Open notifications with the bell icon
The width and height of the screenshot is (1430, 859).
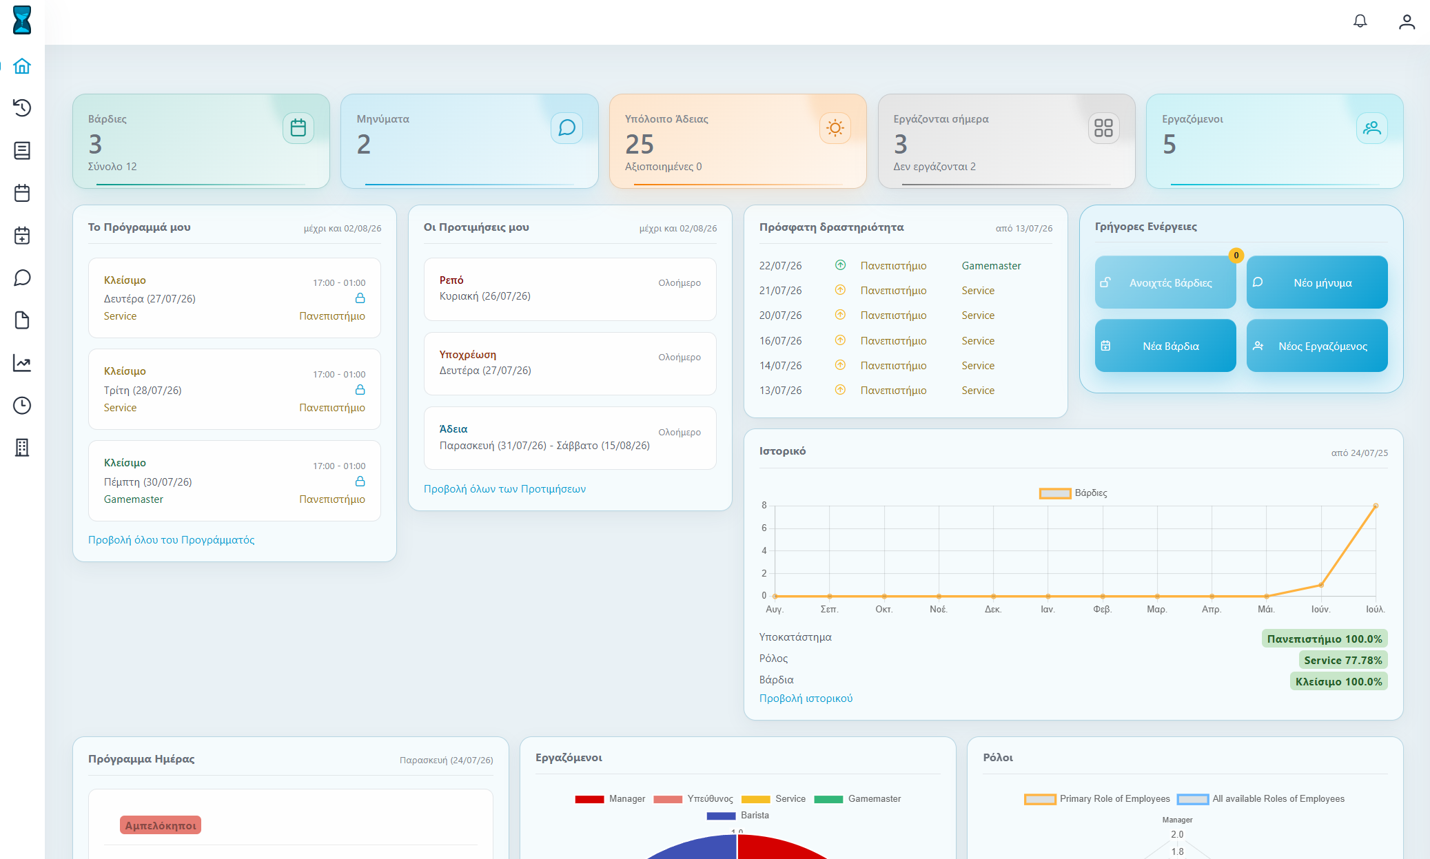[1360, 21]
